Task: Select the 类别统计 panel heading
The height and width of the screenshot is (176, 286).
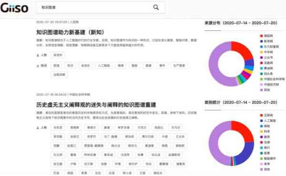Action: [241, 102]
